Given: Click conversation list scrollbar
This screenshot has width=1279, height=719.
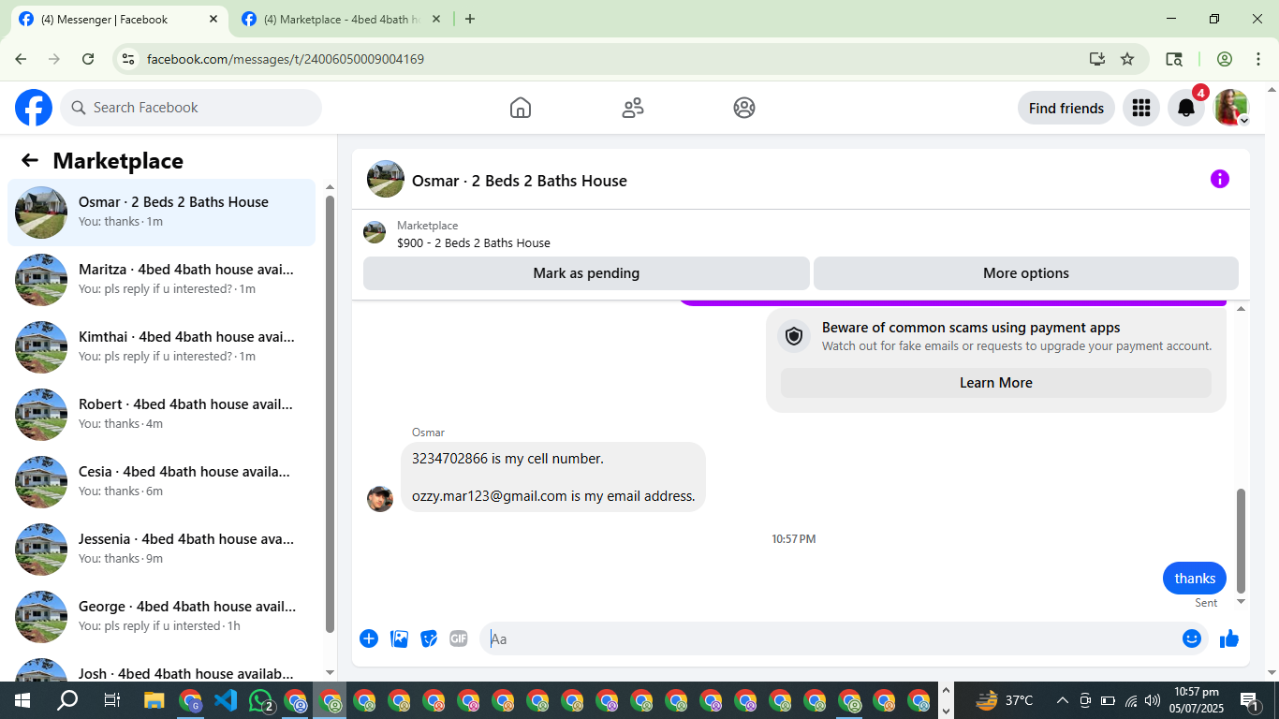Looking at the screenshot, I should click(330, 414).
